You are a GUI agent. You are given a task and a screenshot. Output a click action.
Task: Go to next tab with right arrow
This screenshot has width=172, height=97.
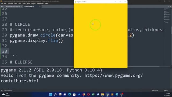[3, 6]
